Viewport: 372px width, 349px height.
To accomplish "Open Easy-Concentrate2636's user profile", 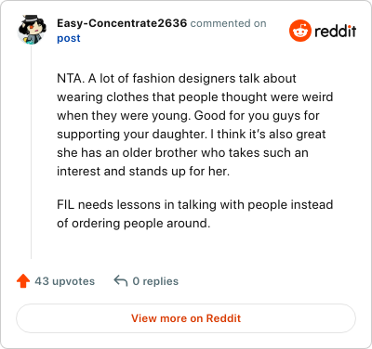I will click(122, 23).
